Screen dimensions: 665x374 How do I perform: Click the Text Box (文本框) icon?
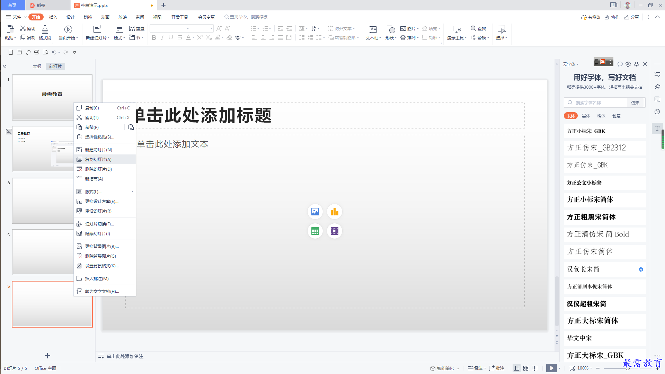click(373, 29)
